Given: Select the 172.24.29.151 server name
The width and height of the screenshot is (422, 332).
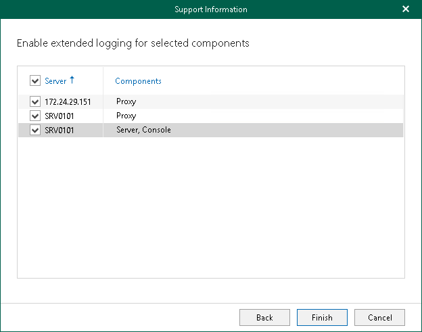Looking at the screenshot, I should 67,101.
